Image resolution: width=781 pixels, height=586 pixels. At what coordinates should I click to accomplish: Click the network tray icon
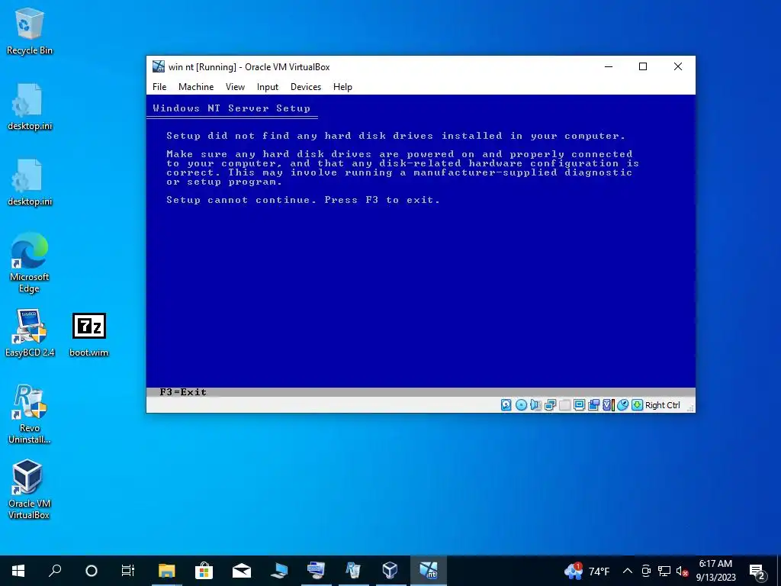pos(664,571)
